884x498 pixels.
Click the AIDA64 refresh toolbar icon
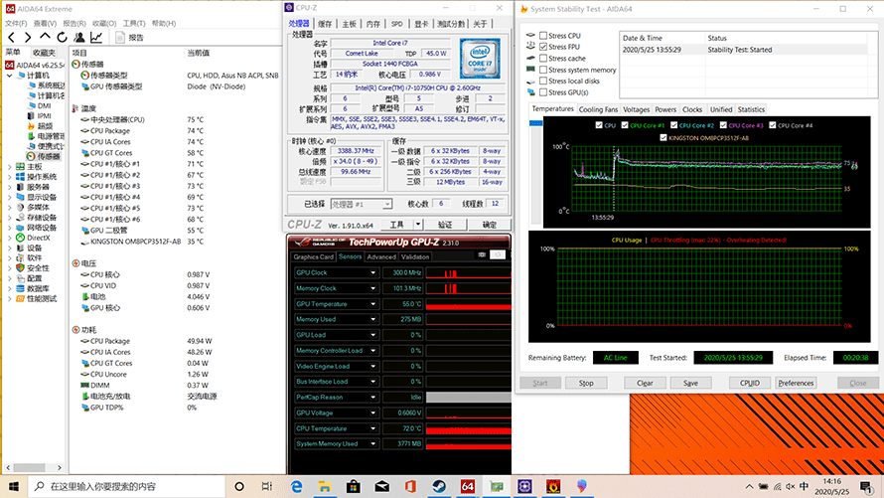63,38
